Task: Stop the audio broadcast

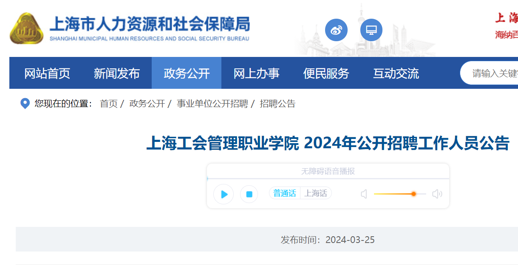Action: tap(249, 194)
